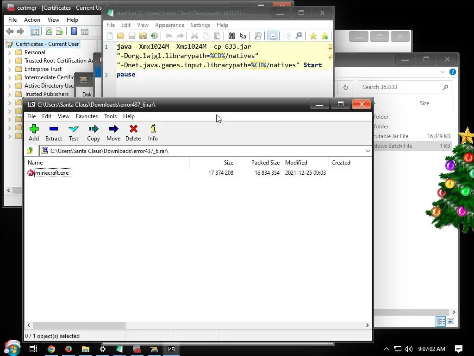474x356 pixels.
Task: Expand the Active Directory User Object node
Action: [x=10, y=86]
